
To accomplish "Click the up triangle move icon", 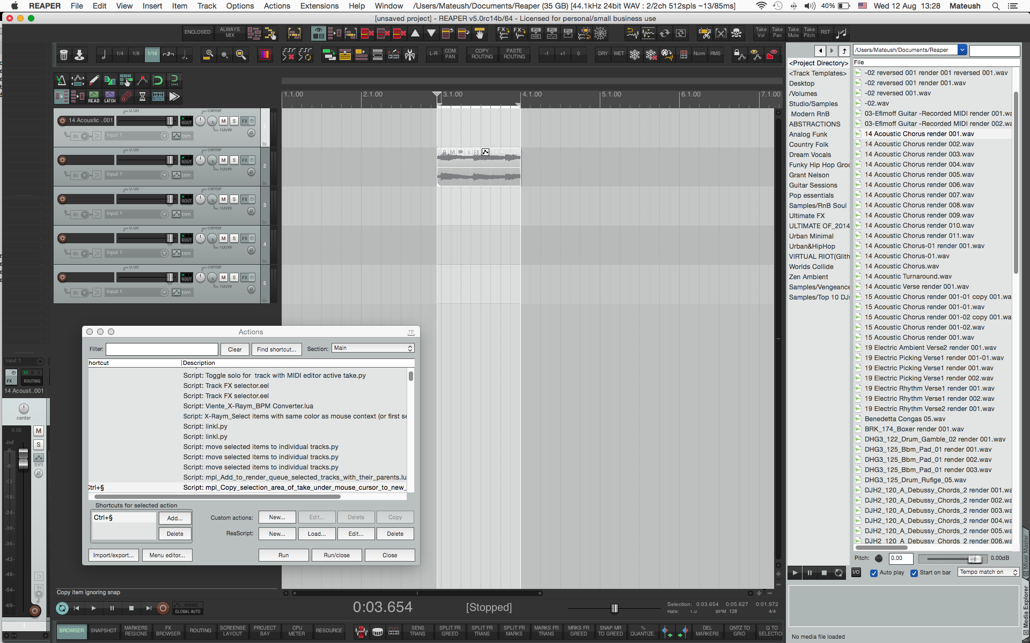I will tap(415, 33).
